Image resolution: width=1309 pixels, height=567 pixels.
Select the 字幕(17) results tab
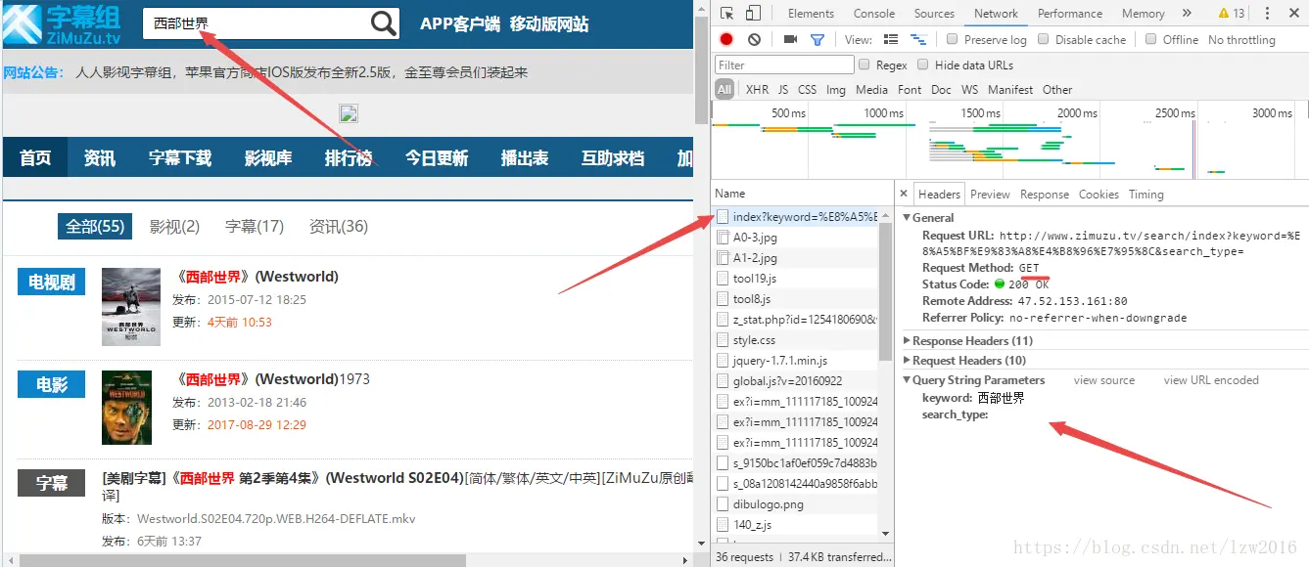[255, 226]
